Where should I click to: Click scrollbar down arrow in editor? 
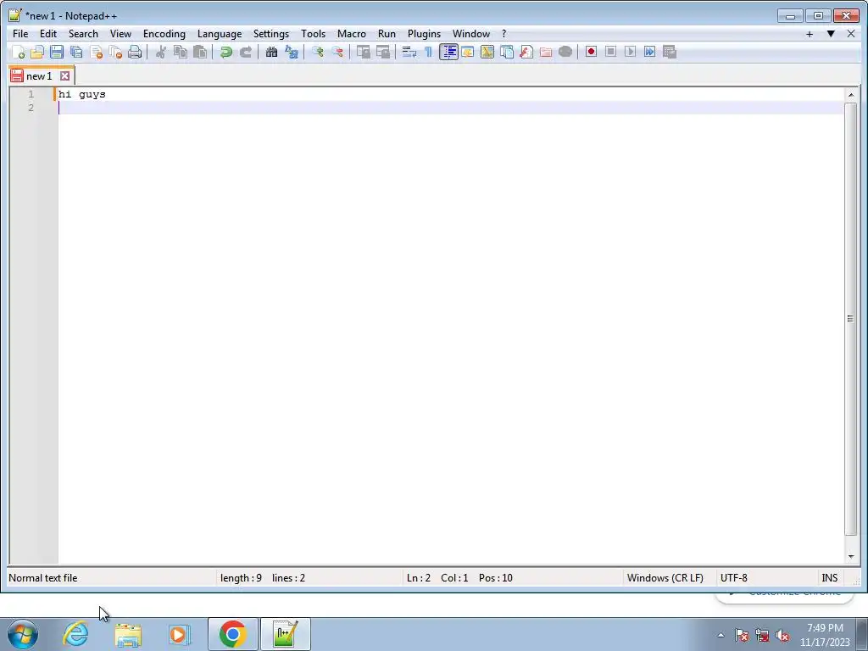851,556
